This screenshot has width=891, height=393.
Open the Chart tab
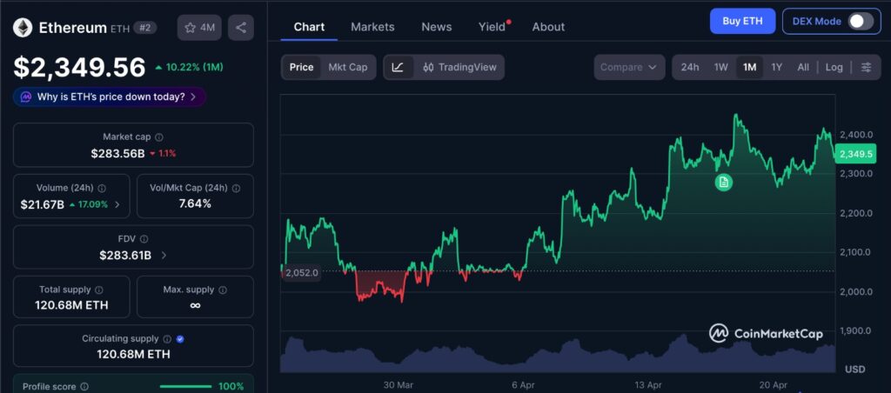tap(309, 27)
